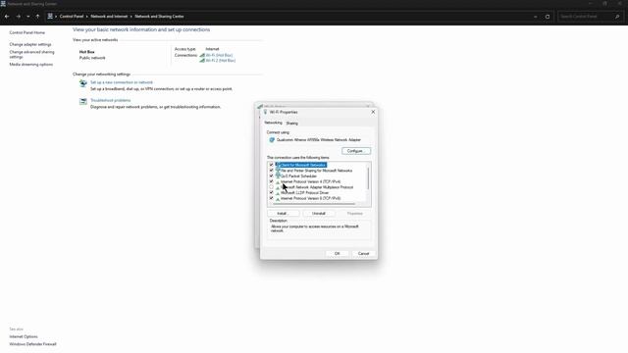Click the Set up a new connection icon
The height and width of the screenshot is (353, 628).
pyautogui.click(x=82, y=83)
